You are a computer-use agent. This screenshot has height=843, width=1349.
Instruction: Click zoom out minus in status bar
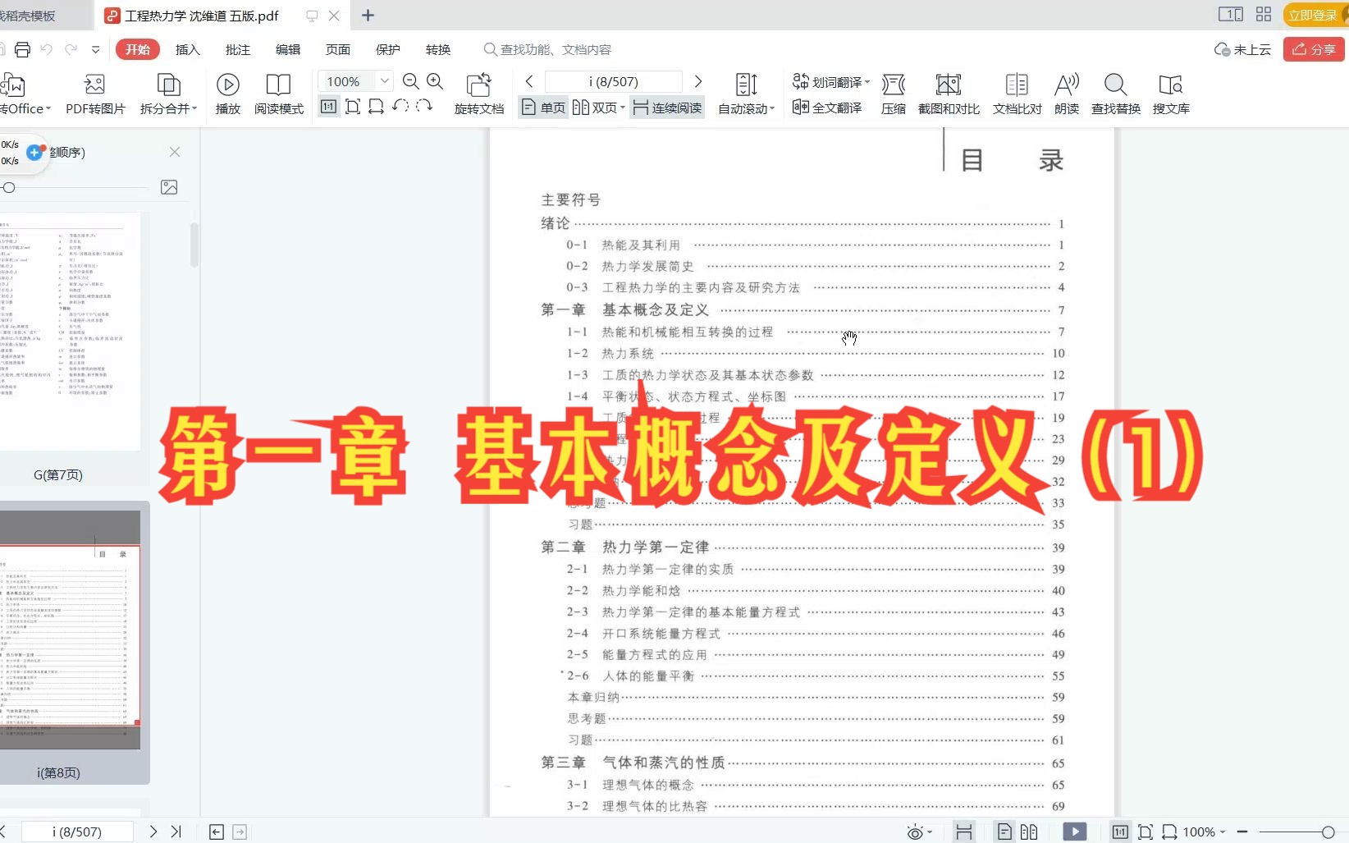point(1242,832)
